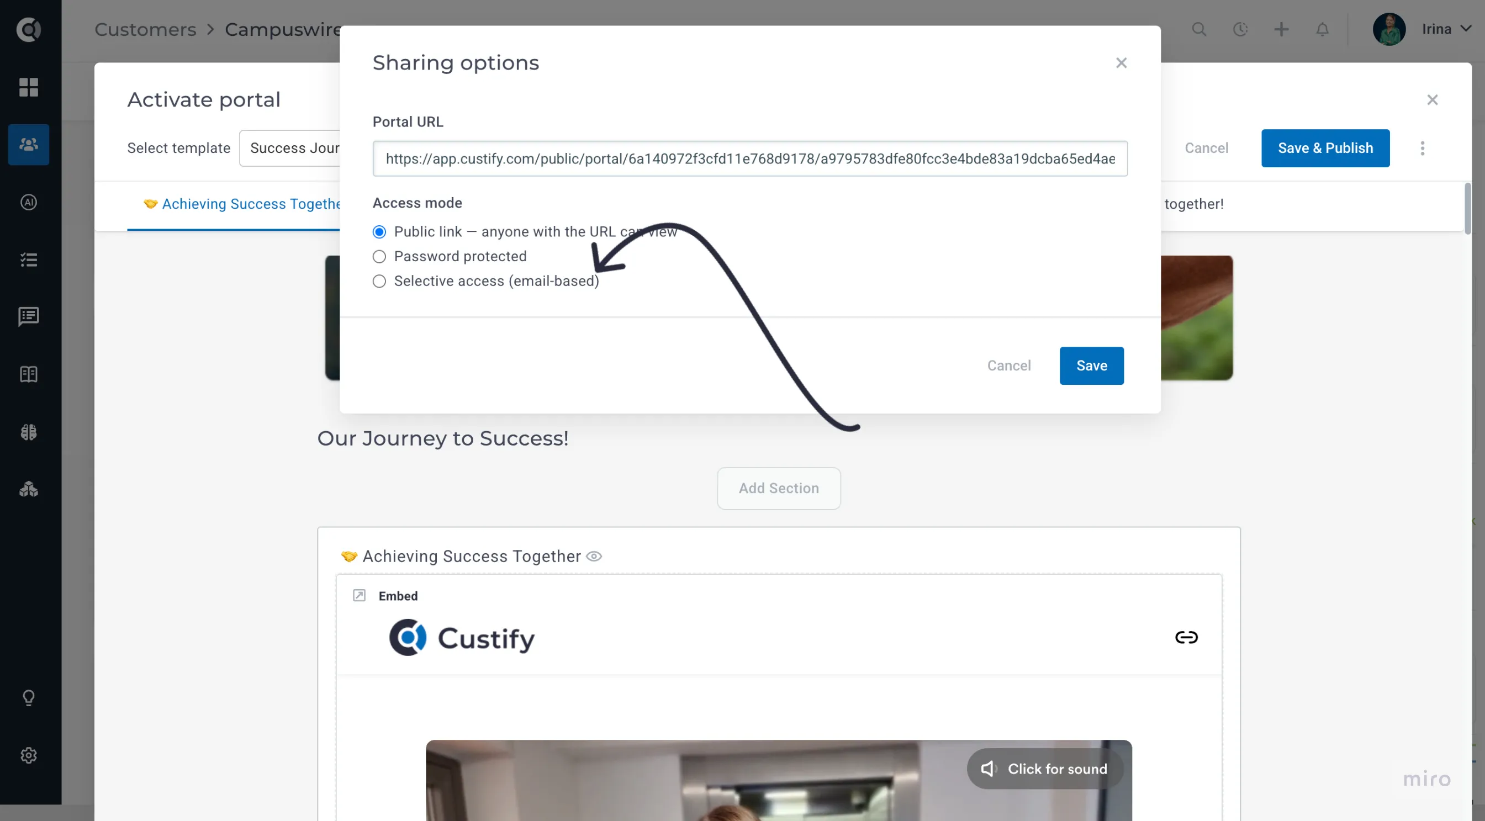Open the AI circle icon in sidebar
Viewport: 1485px width, 821px height.
[28, 202]
